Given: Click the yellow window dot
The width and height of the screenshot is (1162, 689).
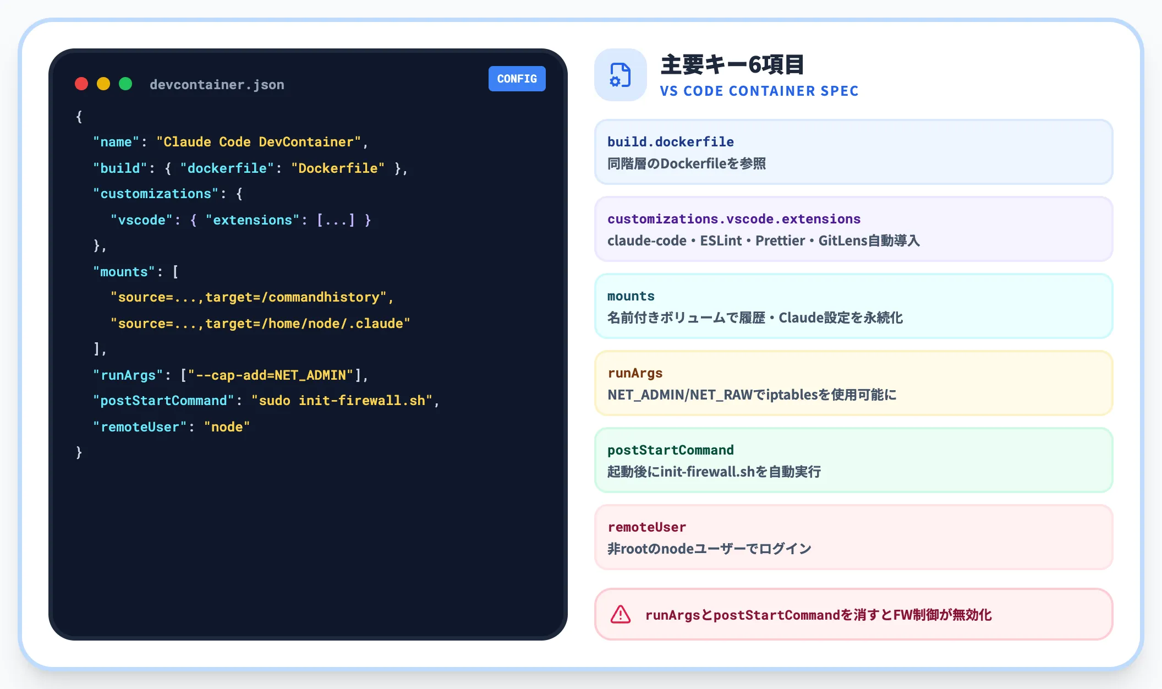Looking at the screenshot, I should point(103,84).
